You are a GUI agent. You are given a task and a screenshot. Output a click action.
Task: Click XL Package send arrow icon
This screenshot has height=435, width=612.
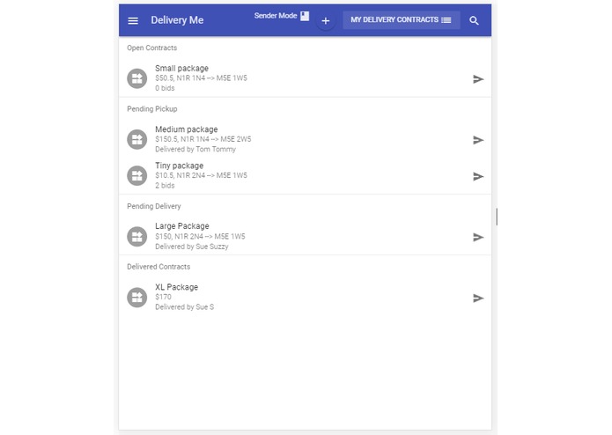478,298
